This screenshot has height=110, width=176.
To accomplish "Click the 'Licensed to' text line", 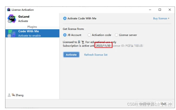I will point(89,42).
